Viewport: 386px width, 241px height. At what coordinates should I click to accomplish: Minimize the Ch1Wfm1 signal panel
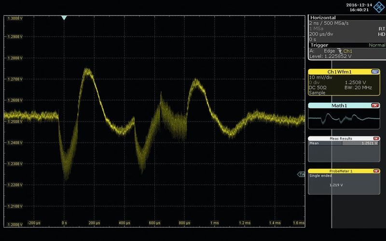(375, 71)
